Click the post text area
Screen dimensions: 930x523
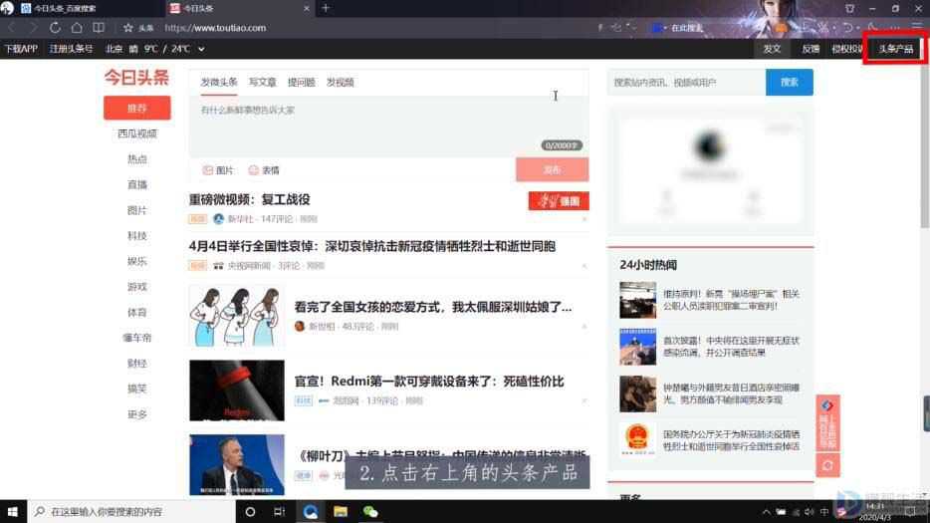click(388, 127)
